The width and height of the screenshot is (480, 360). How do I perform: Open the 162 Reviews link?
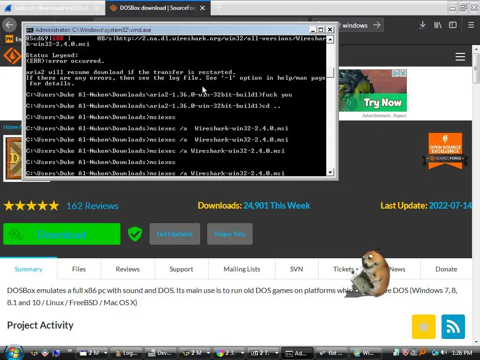tap(92, 206)
